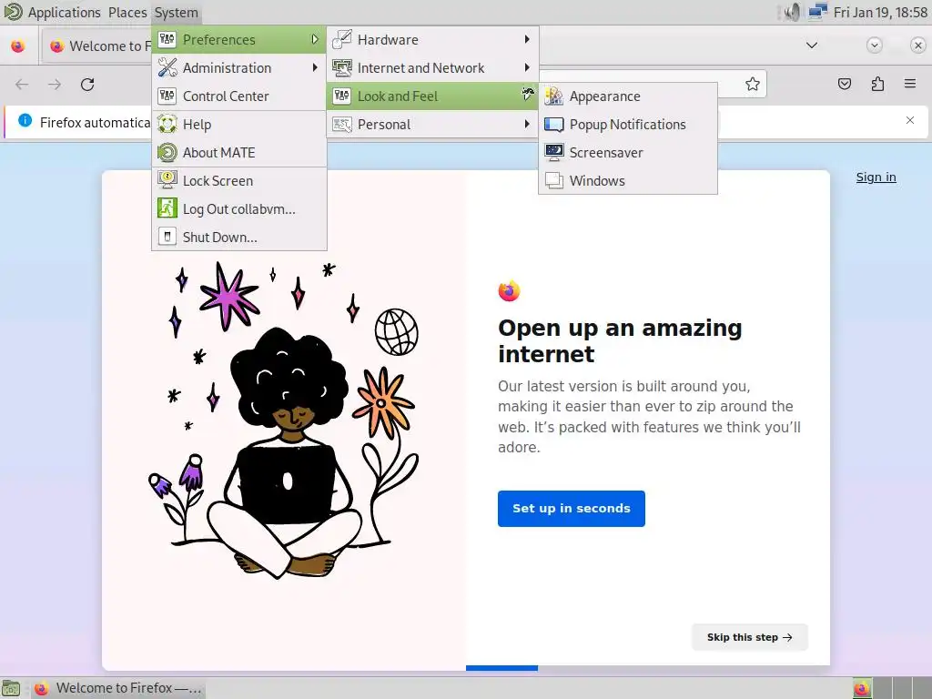Click the Hardware category icon
This screenshot has height=699, width=932.
click(x=342, y=40)
